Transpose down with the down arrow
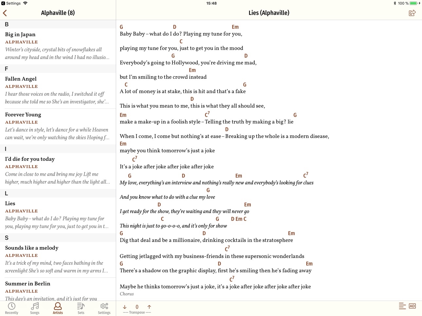The width and height of the screenshot is (422, 316). coord(125,307)
